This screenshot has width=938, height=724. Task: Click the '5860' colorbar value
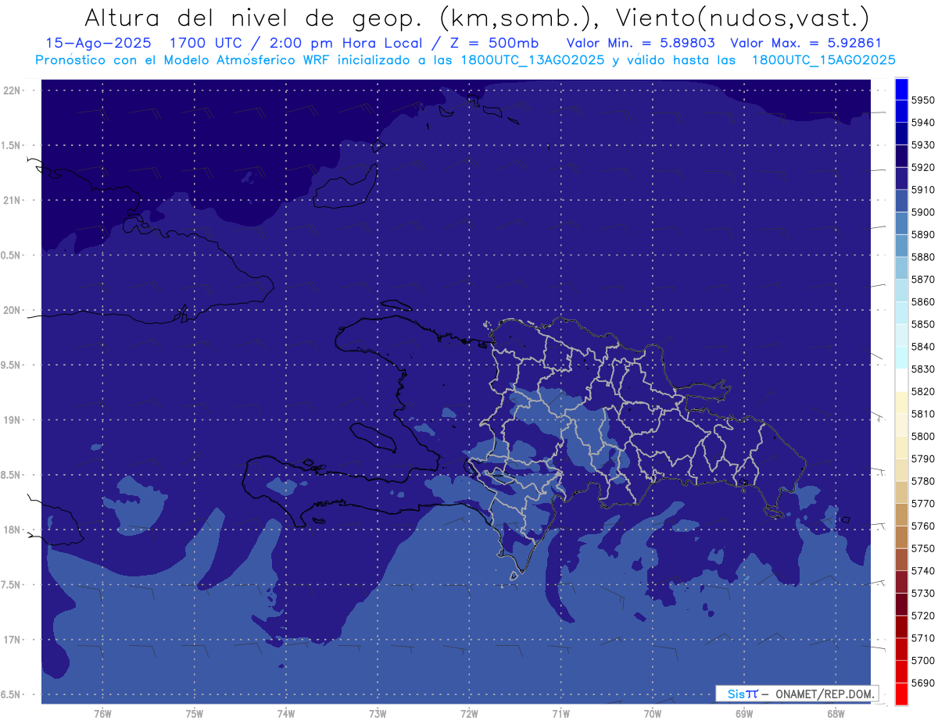[x=922, y=301]
